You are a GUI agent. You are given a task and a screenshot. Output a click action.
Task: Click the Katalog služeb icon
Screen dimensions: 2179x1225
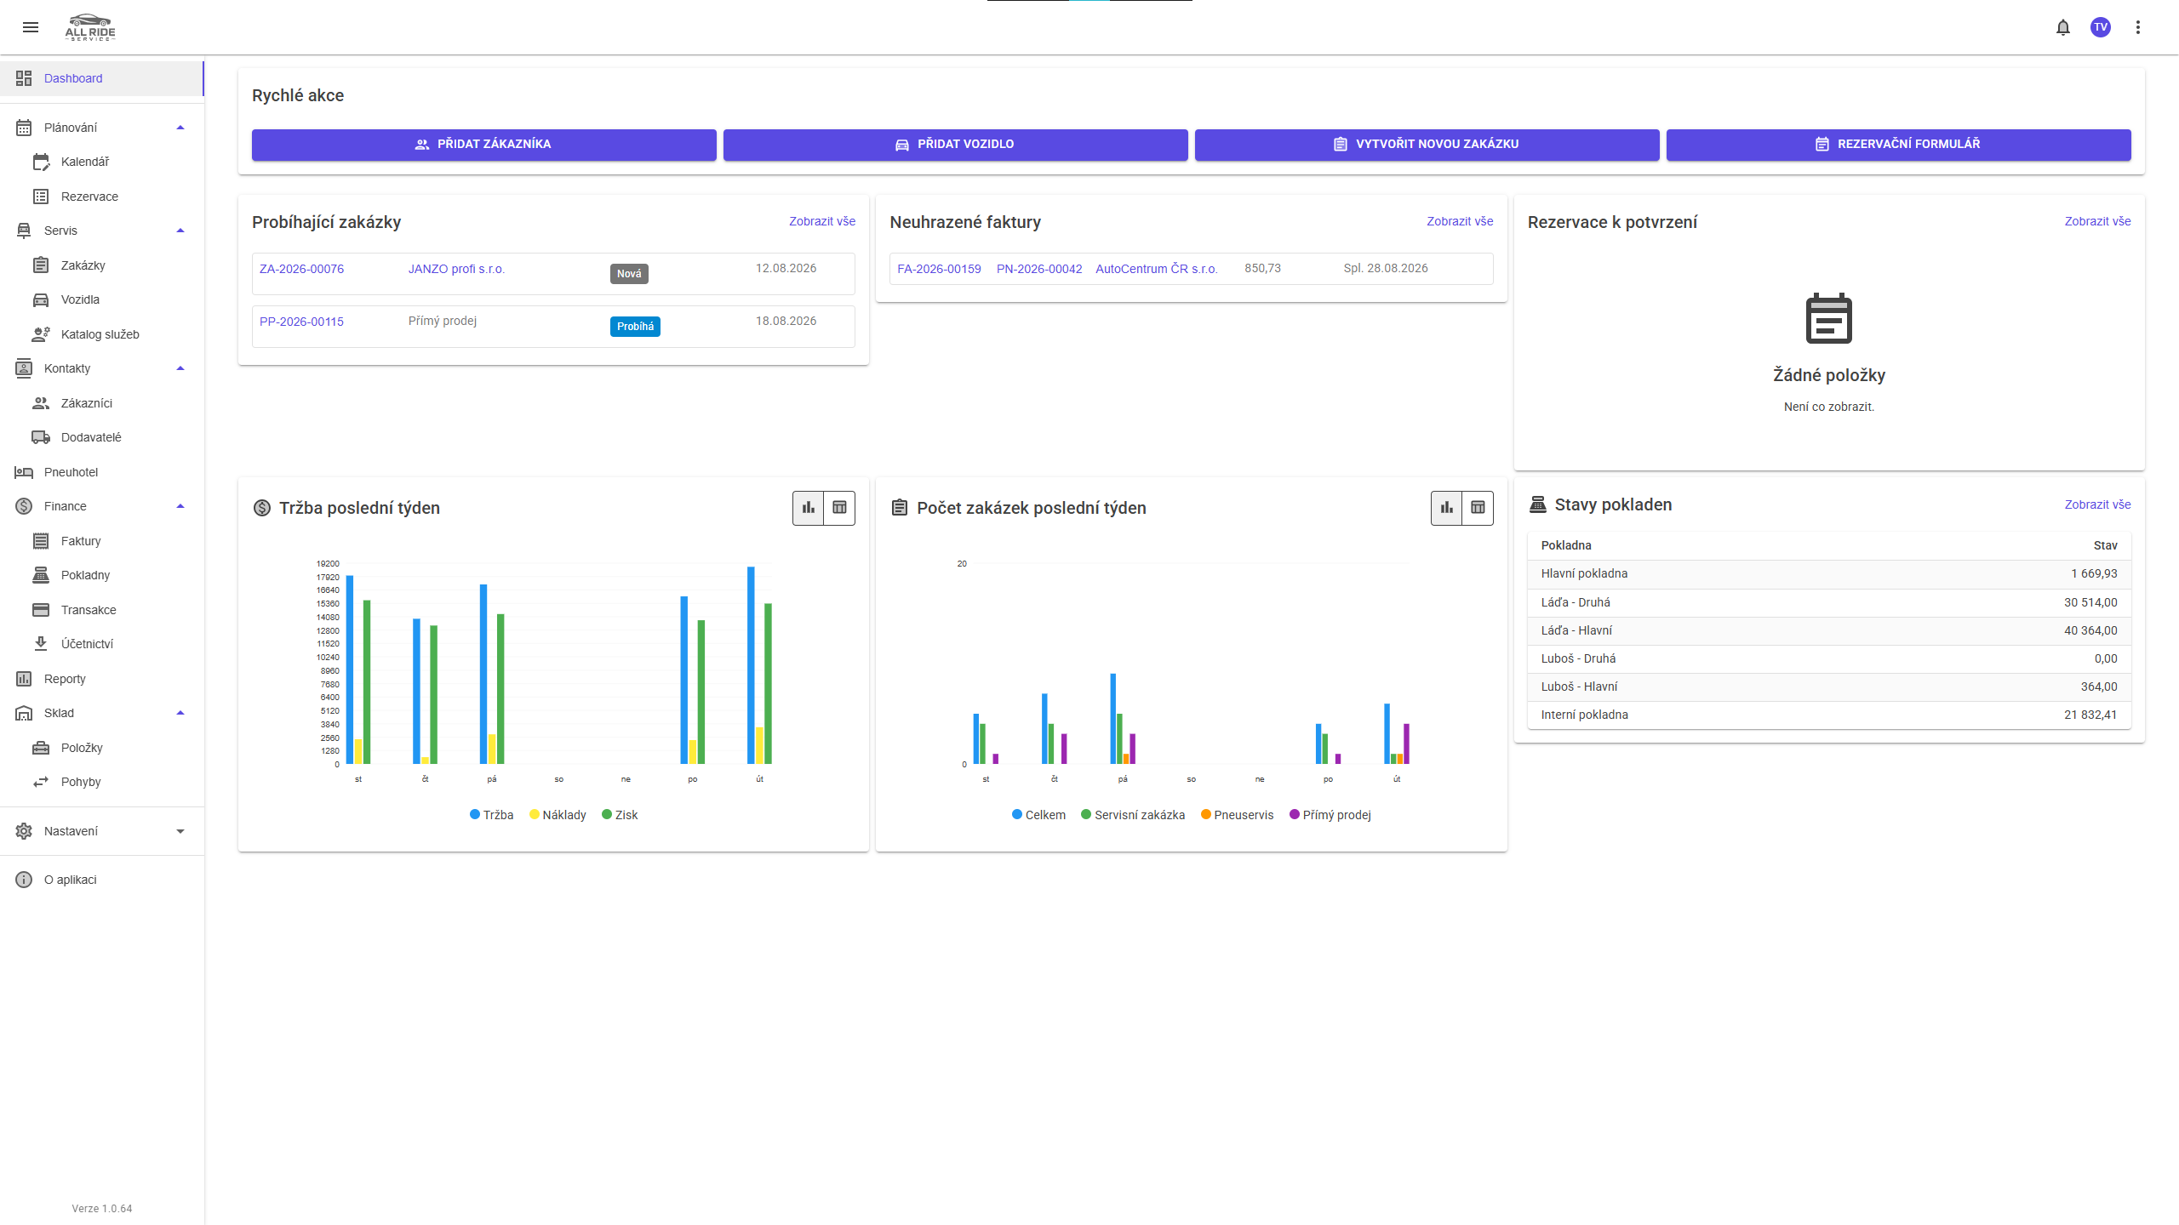pos(41,334)
